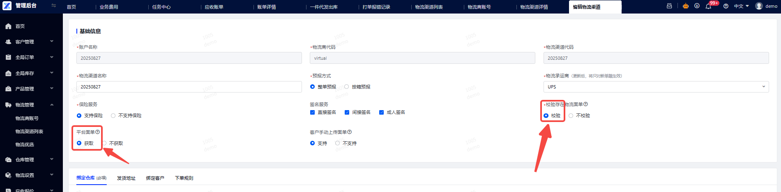Open the 绑定客户 section tab
This screenshot has height=192, width=781.
pyautogui.click(x=155, y=178)
